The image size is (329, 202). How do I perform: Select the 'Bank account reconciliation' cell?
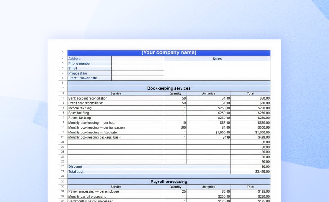(x=116, y=98)
